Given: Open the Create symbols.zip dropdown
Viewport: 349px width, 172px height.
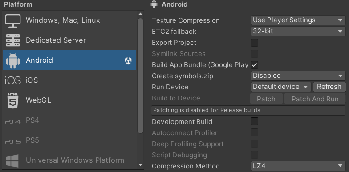Looking at the screenshot, I should [298, 76].
